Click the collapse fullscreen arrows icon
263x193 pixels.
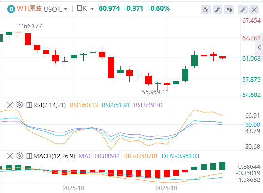click(x=243, y=10)
